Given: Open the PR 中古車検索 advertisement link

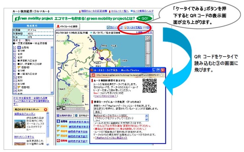Looking at the screenshot, I should pos(31,101).
